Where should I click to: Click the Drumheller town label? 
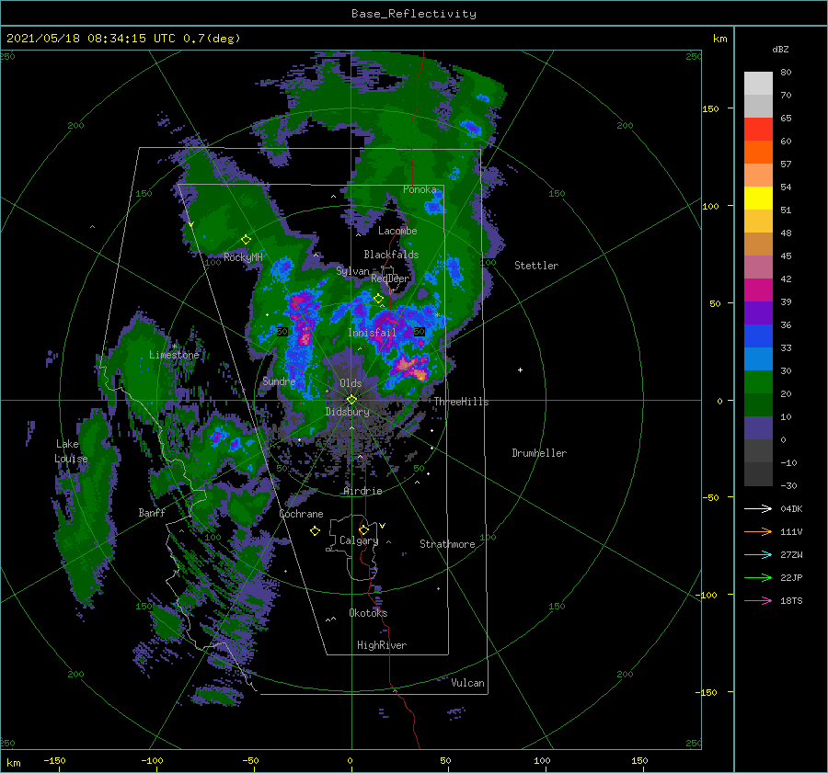pos(539,453)
